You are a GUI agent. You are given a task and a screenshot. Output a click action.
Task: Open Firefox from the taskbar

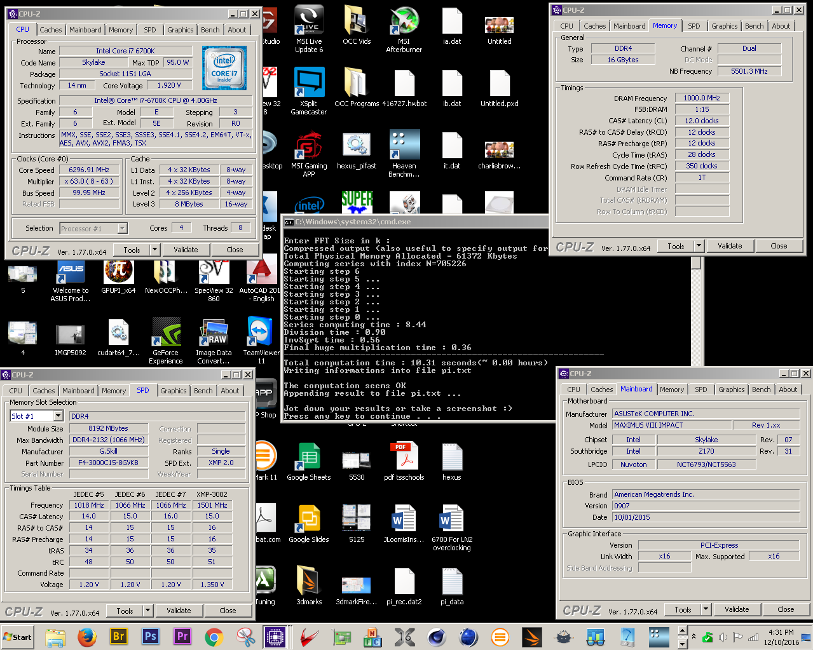coord(87,637)
